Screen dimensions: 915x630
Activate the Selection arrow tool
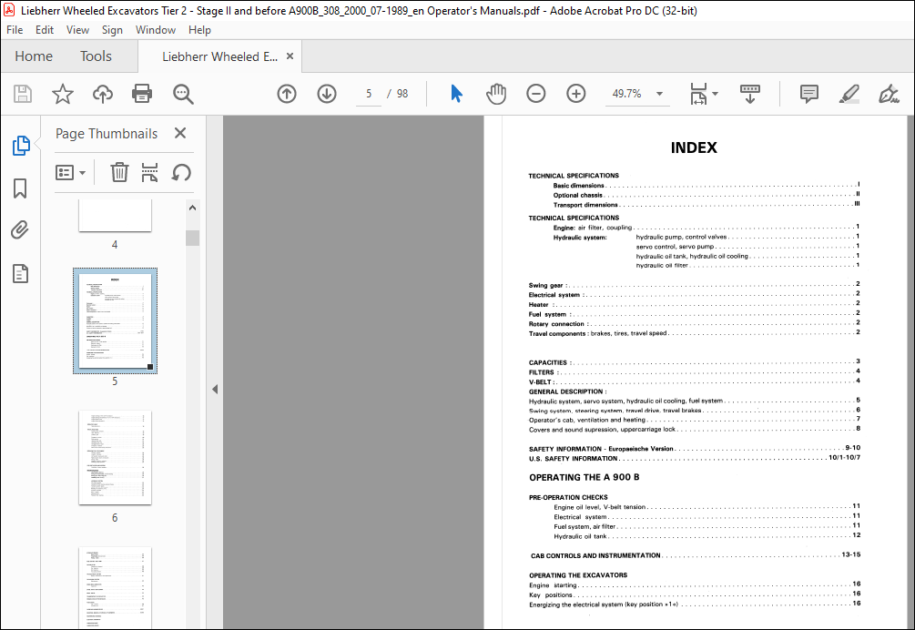coord(456,94)
